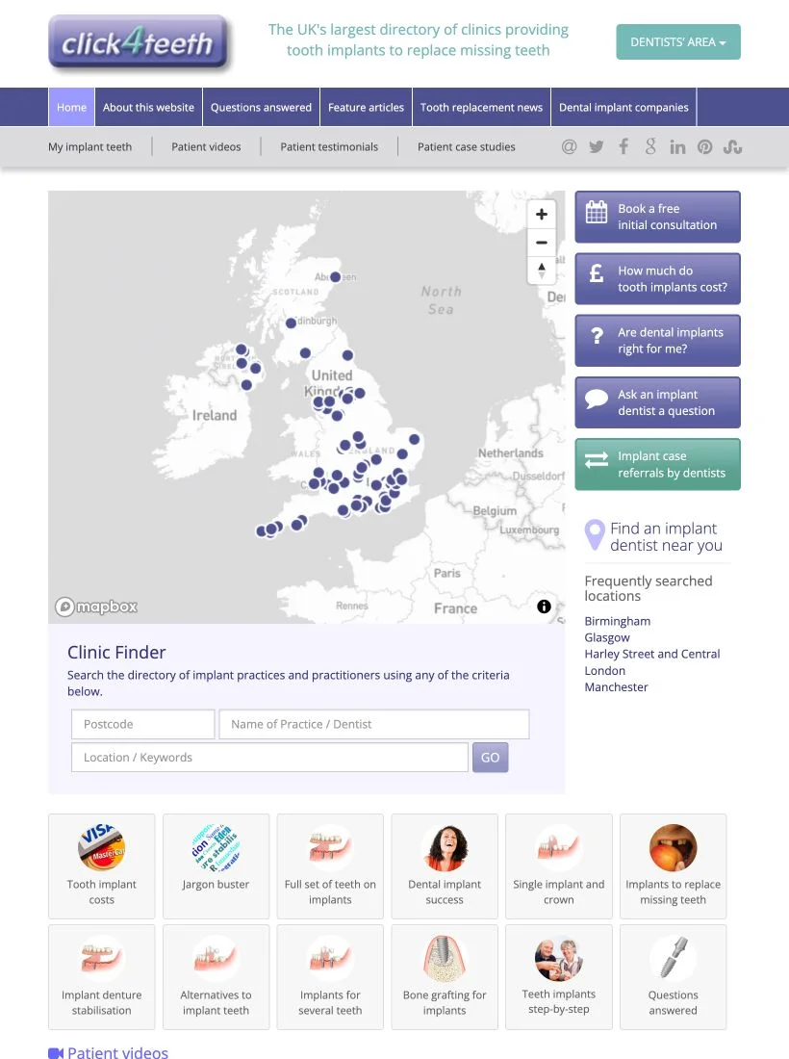Open map attribution info icon

[544, 607]
